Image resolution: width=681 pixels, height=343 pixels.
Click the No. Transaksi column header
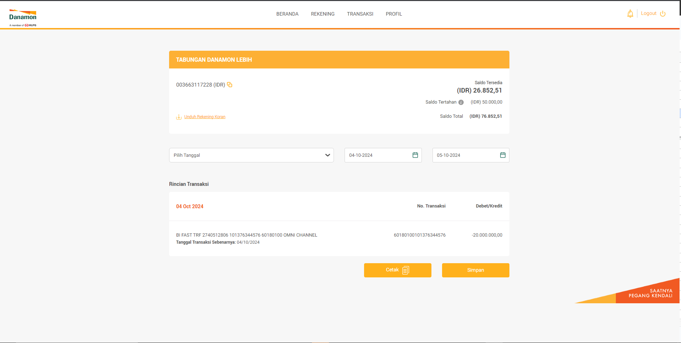click(431, 206)
